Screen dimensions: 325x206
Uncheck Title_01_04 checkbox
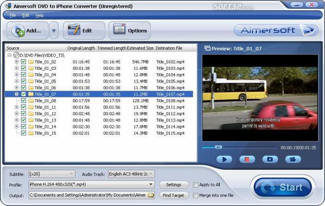[23, 75]
